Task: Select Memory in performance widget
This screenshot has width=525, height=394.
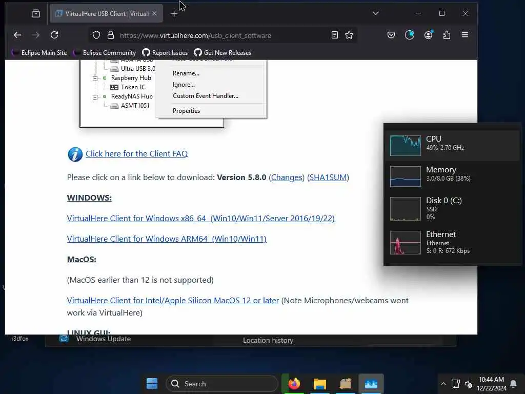Action: click(x=452, y=176)
